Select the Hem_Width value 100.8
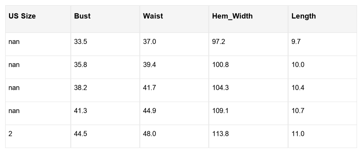The height and width of the screenshot is (153, 362). click(221, 65)
